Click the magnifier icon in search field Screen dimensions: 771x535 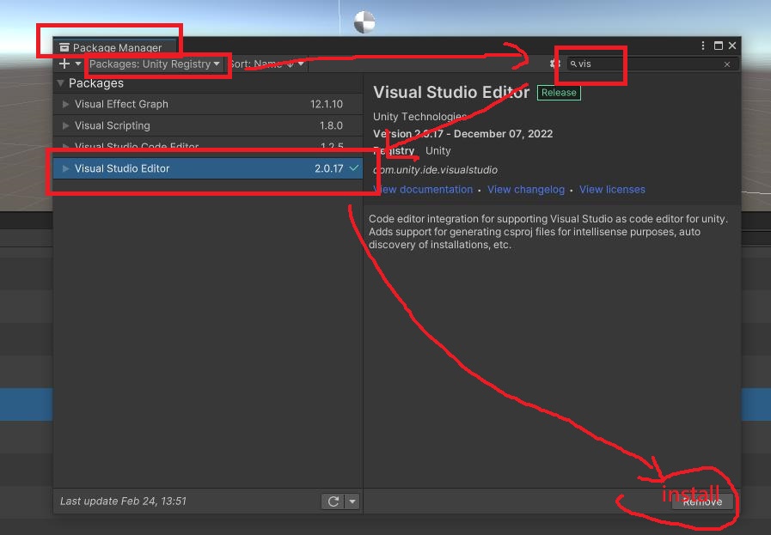(573, 64)
